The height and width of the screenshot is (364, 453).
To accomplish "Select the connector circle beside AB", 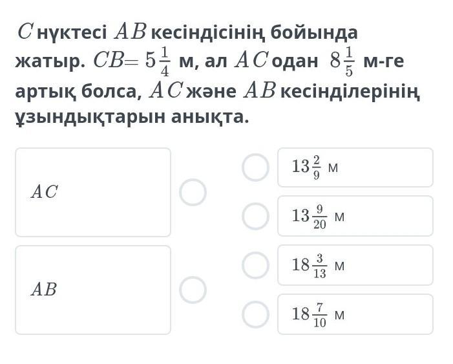I will coord(193,290).
